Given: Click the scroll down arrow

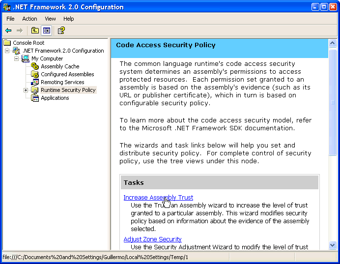Looking at the screenshot, I should tap(333, 245).
